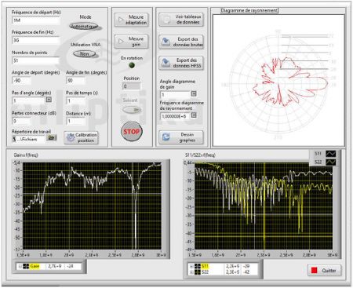Click the Fréquence de fin field
Screen dimensions: 353x288
click(x=36, y=40)
